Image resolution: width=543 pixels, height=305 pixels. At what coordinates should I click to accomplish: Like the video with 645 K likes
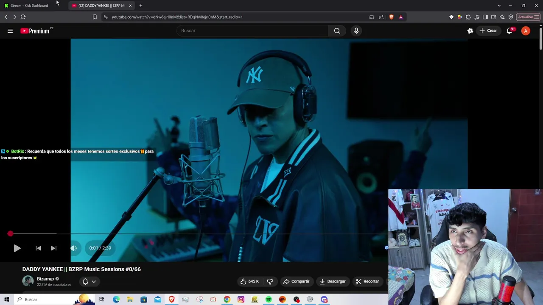(249, 281)
